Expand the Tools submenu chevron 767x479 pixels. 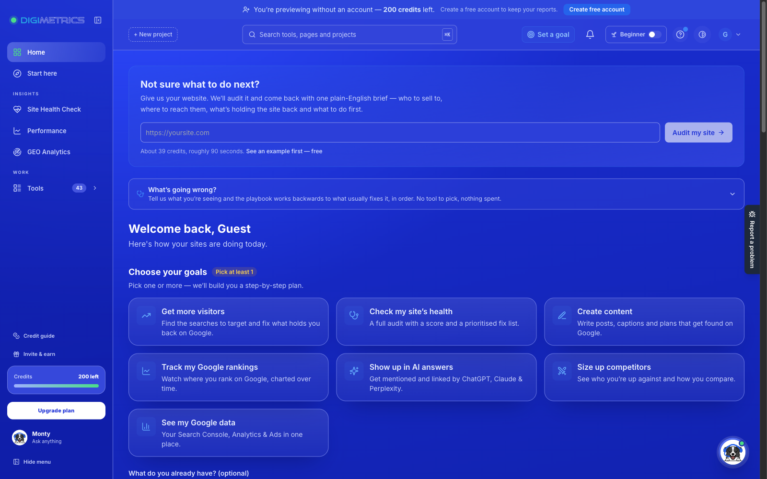click(95, 188)
